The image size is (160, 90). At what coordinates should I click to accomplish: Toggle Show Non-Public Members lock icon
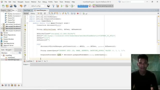click(12, 85)
